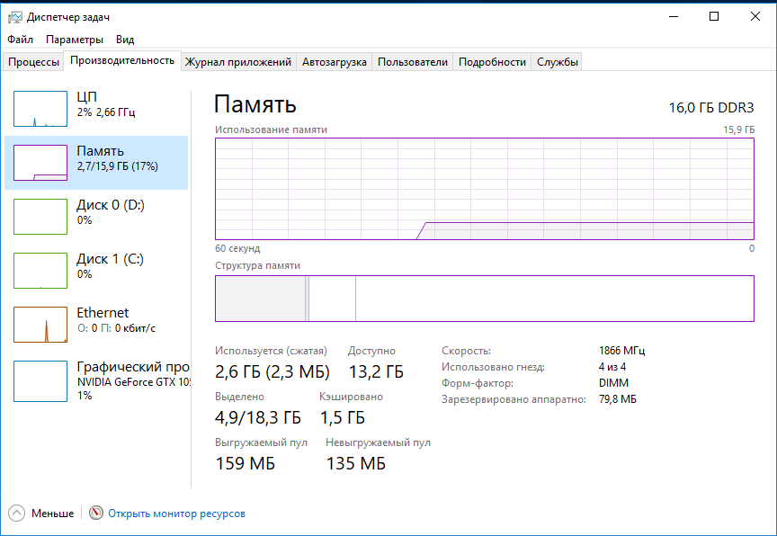Select the Память memory graph thumbnail
Screen dimensions: 777x536
tap(40, 163)
